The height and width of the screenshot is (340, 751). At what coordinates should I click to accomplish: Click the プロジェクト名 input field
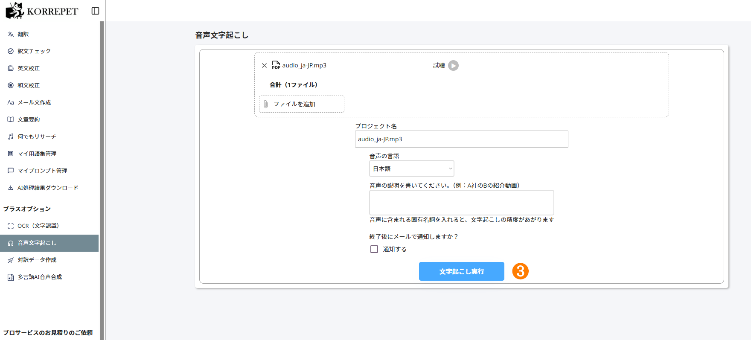(461, 139)
